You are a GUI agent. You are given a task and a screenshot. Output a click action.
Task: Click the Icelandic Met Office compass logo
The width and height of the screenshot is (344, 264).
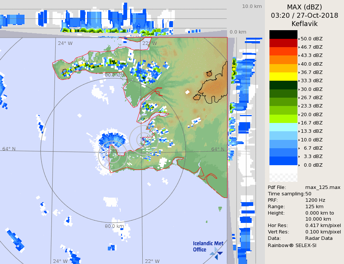pos(216,253)
